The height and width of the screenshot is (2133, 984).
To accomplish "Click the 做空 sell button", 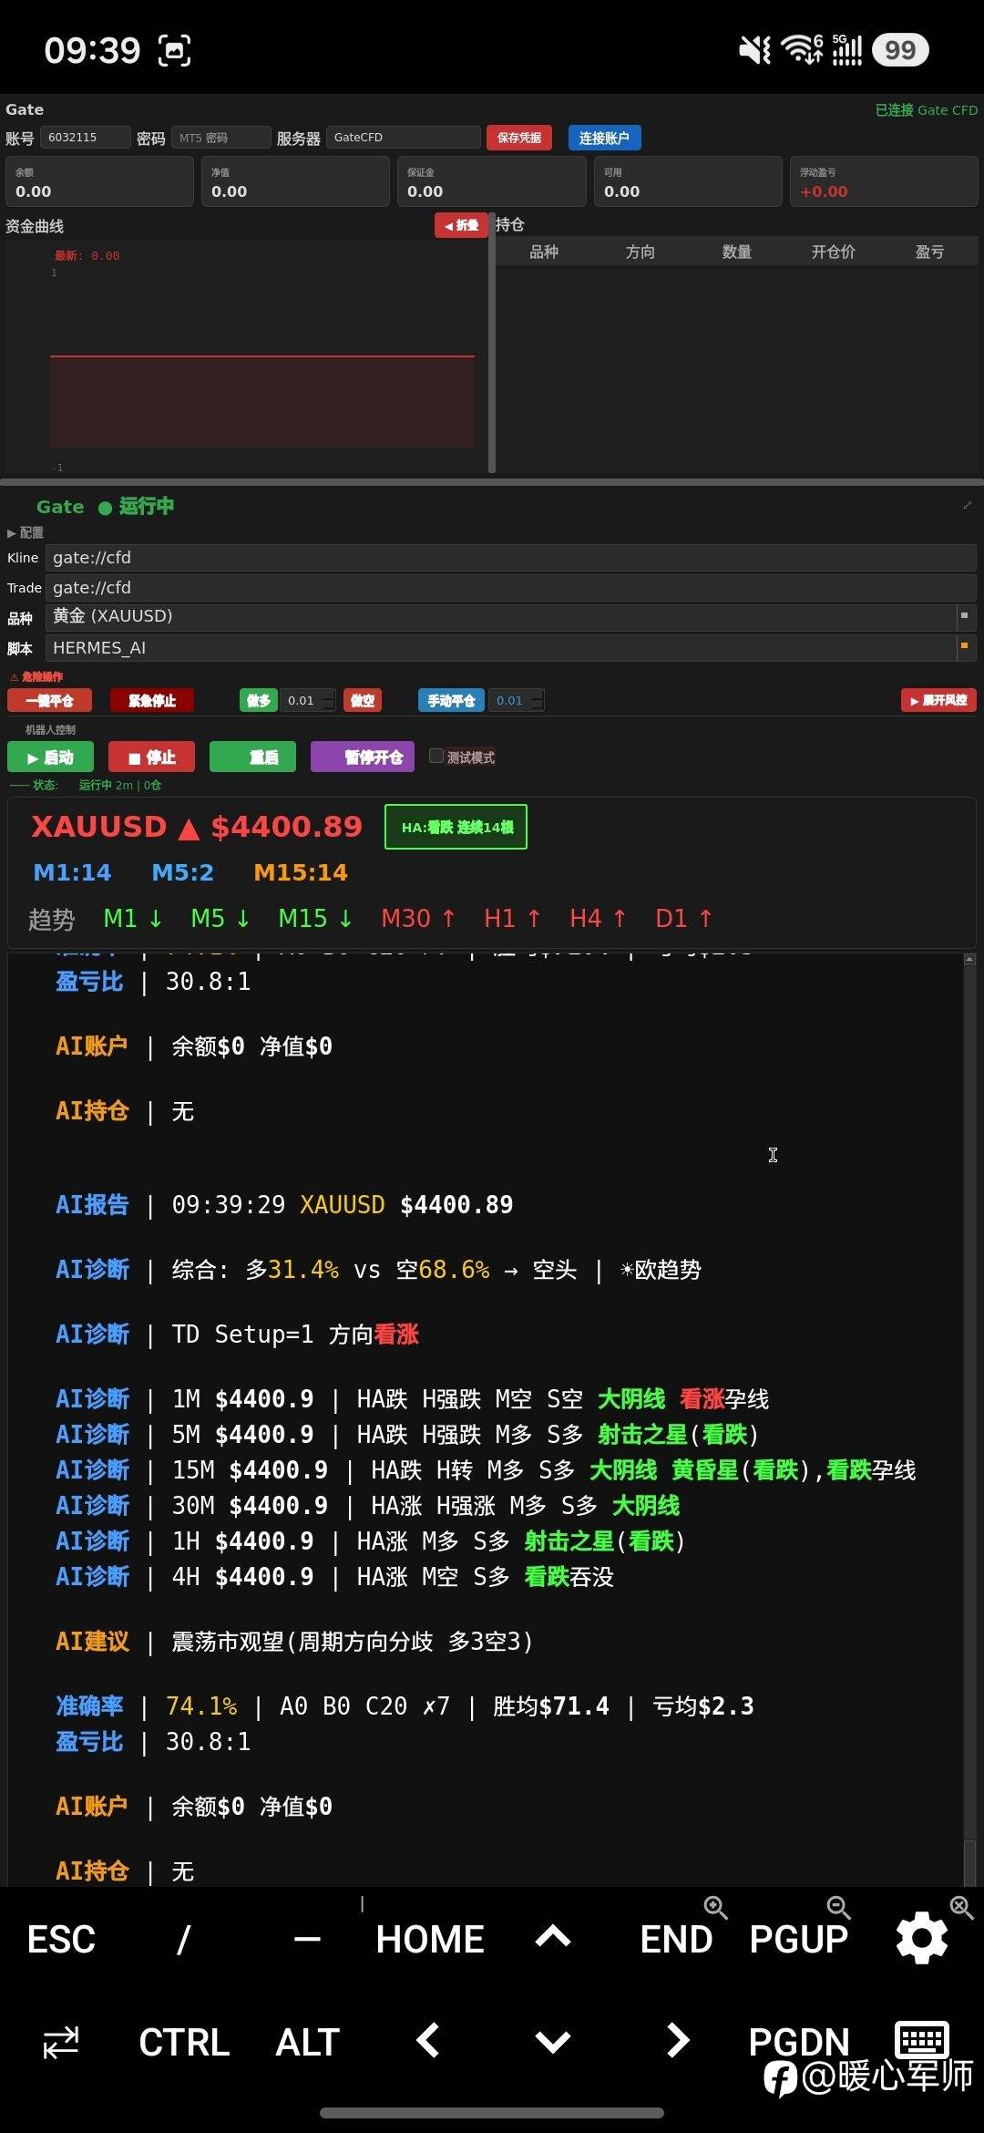I will pyautogui.click(x=363, y=700).
